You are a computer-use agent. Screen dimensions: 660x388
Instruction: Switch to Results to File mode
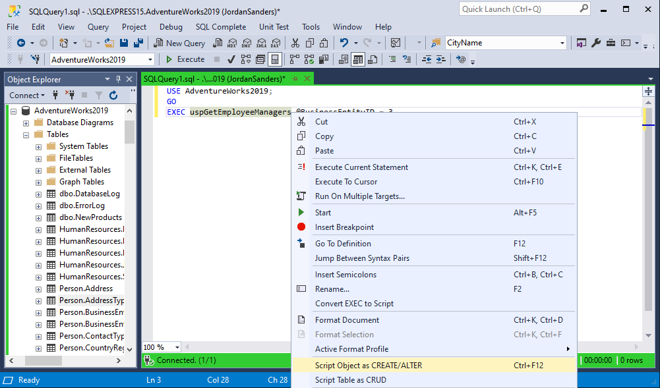(373, 59)
